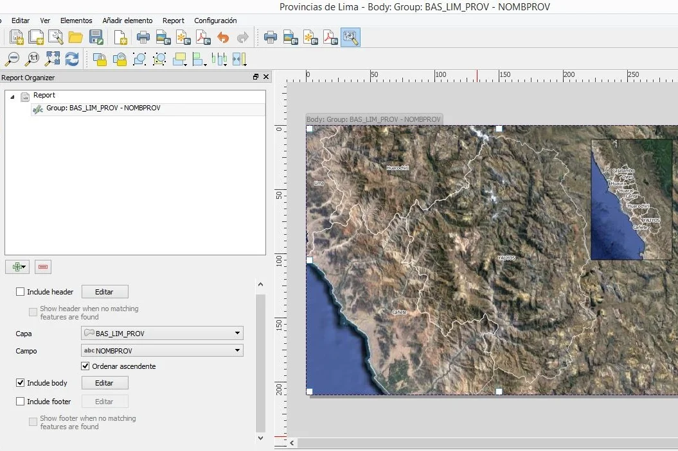Click the red Remove section button
Screen dimensions: 678x451
[43, 267]
